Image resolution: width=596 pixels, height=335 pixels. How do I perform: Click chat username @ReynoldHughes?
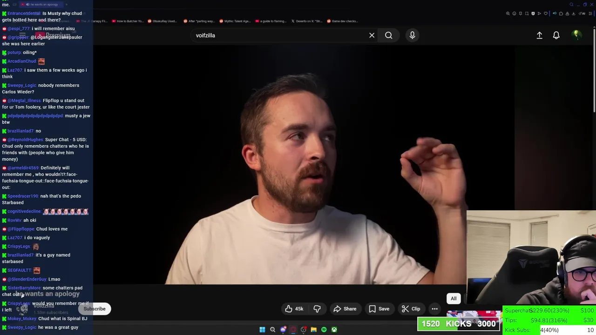coord(25,140)
